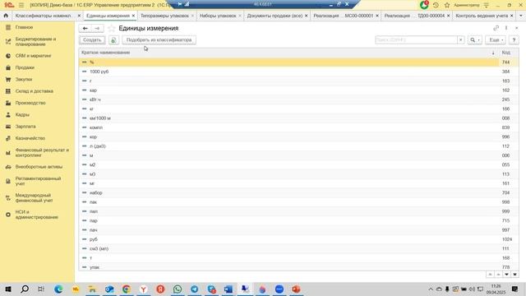Close the Единицы измерения form with X
This screenshot has width=526, height=296.
pyautogui.click(x=517, y=28)
